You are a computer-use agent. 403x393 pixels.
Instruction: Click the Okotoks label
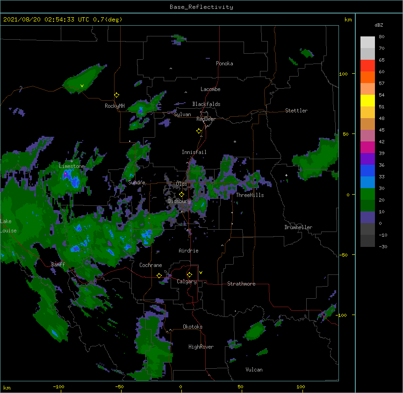click(x=193, y=327)
